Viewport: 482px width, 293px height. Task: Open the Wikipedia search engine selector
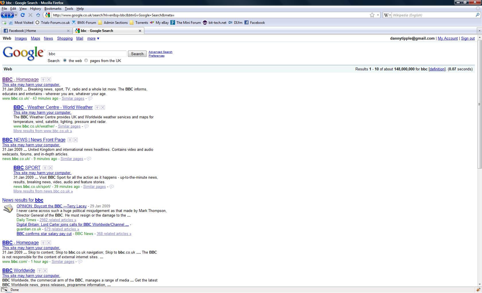[x=387, y=15]
